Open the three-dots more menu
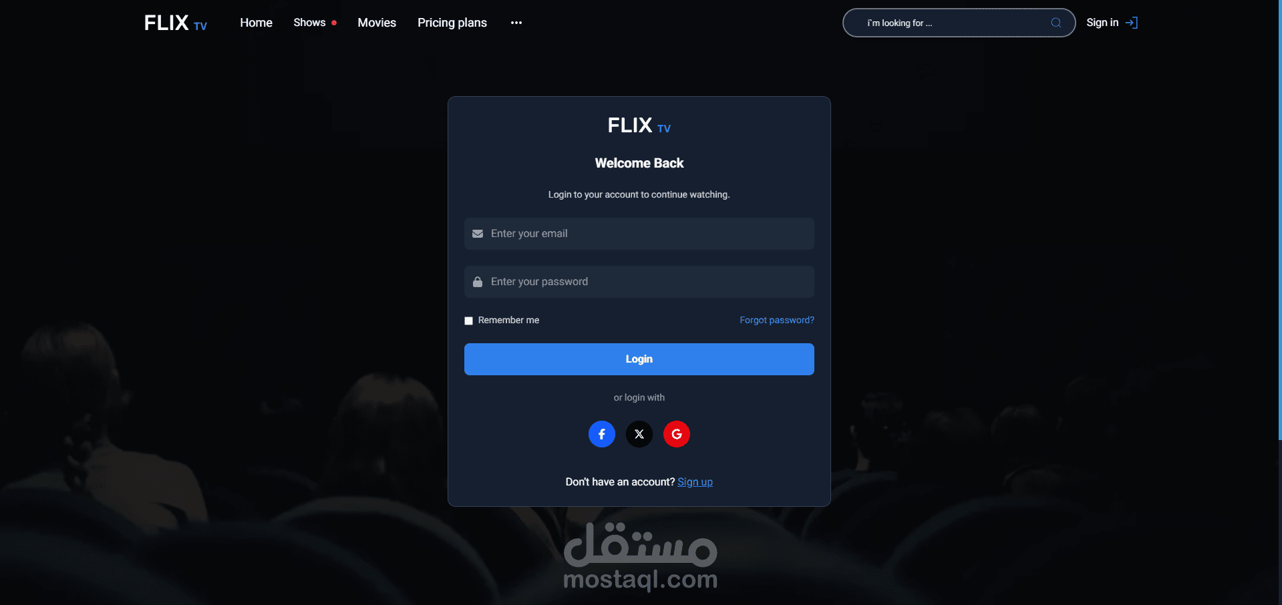 coord(516,23)
